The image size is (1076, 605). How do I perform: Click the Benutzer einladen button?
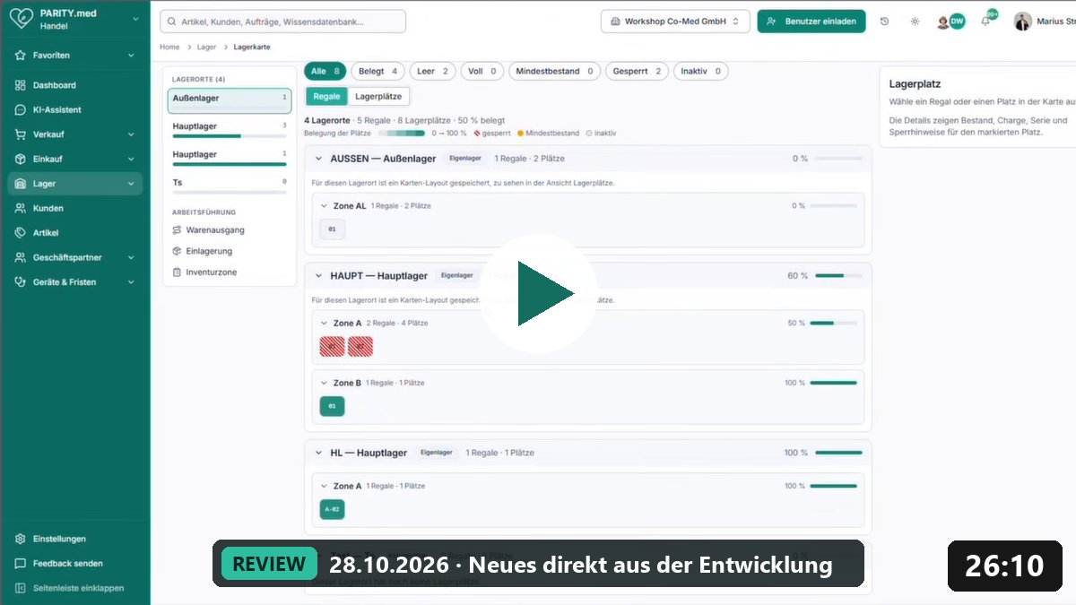(811, 22)
